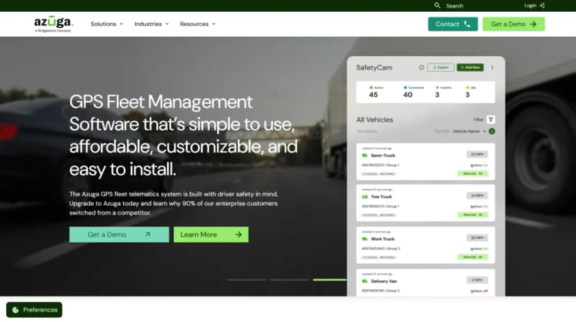Click the Semi-Truck vehicle icon
576x322 pixels.
click(x=365, y=155)
